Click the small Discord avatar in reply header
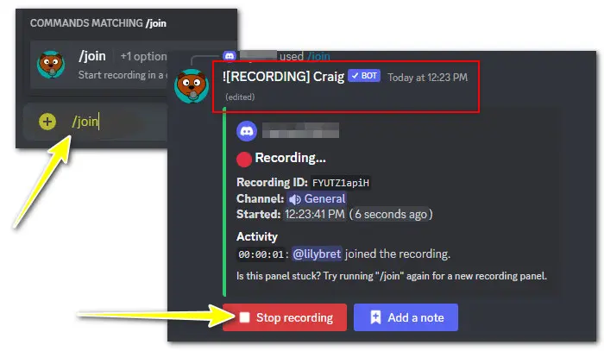Image resolution: width=604 pixels, height=351 pixels. 230,56
